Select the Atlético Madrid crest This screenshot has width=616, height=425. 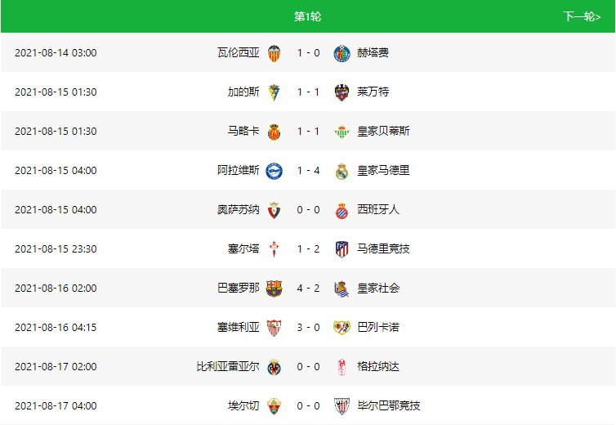[x=341, y=249]
